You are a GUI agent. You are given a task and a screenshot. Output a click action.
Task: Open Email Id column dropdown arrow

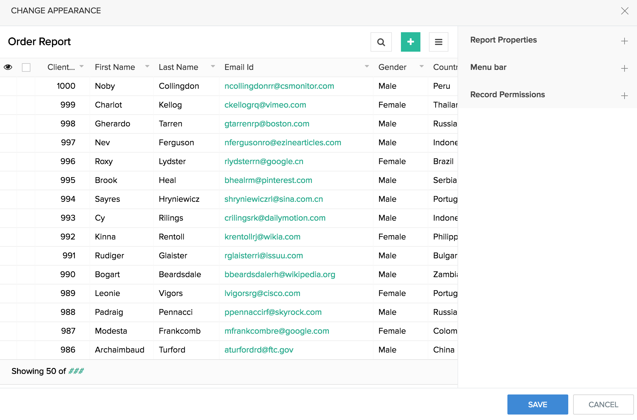[367, 66]
